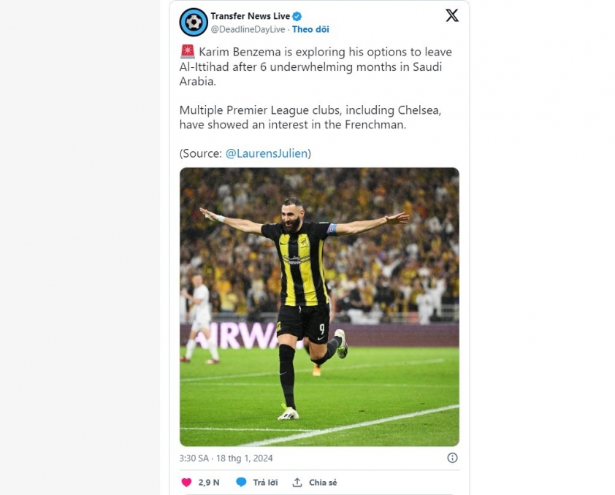615x495 pixels.
Task: Click the share upload arrow icon
Action: tap(297, 483)
